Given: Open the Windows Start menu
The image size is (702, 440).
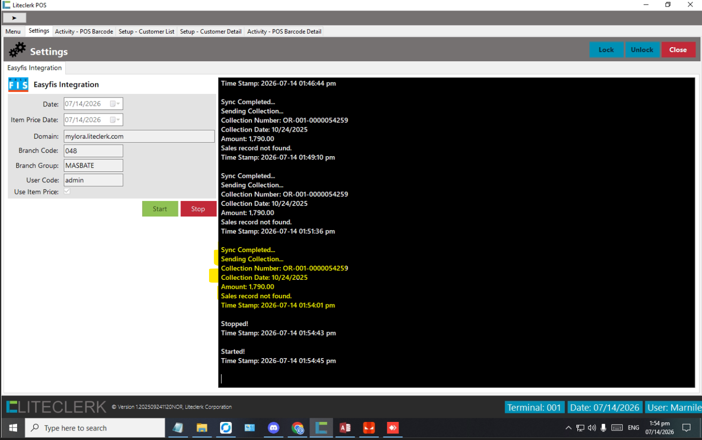Looking at the screenshot, I should click(13, 428).
